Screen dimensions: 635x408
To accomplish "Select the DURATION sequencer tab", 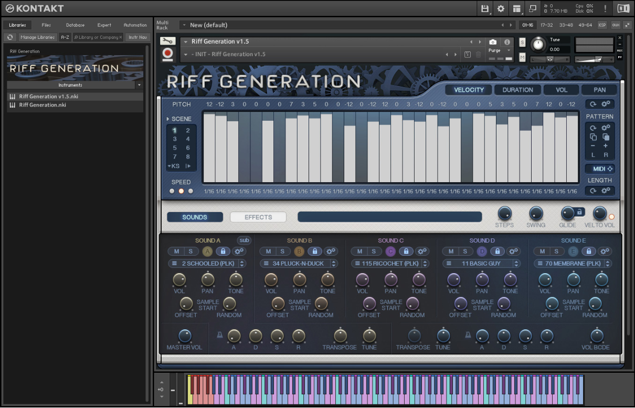I will pyautogui.click(x=517, y=90).
